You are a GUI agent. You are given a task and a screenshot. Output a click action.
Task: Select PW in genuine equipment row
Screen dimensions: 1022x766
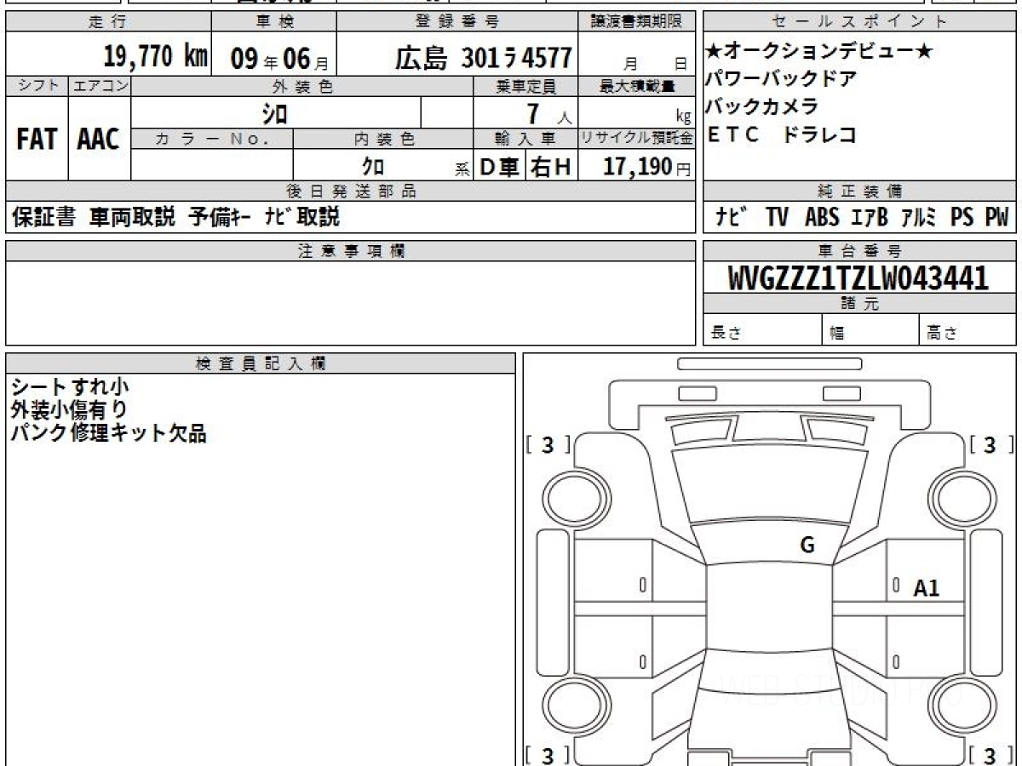(996, 217)
